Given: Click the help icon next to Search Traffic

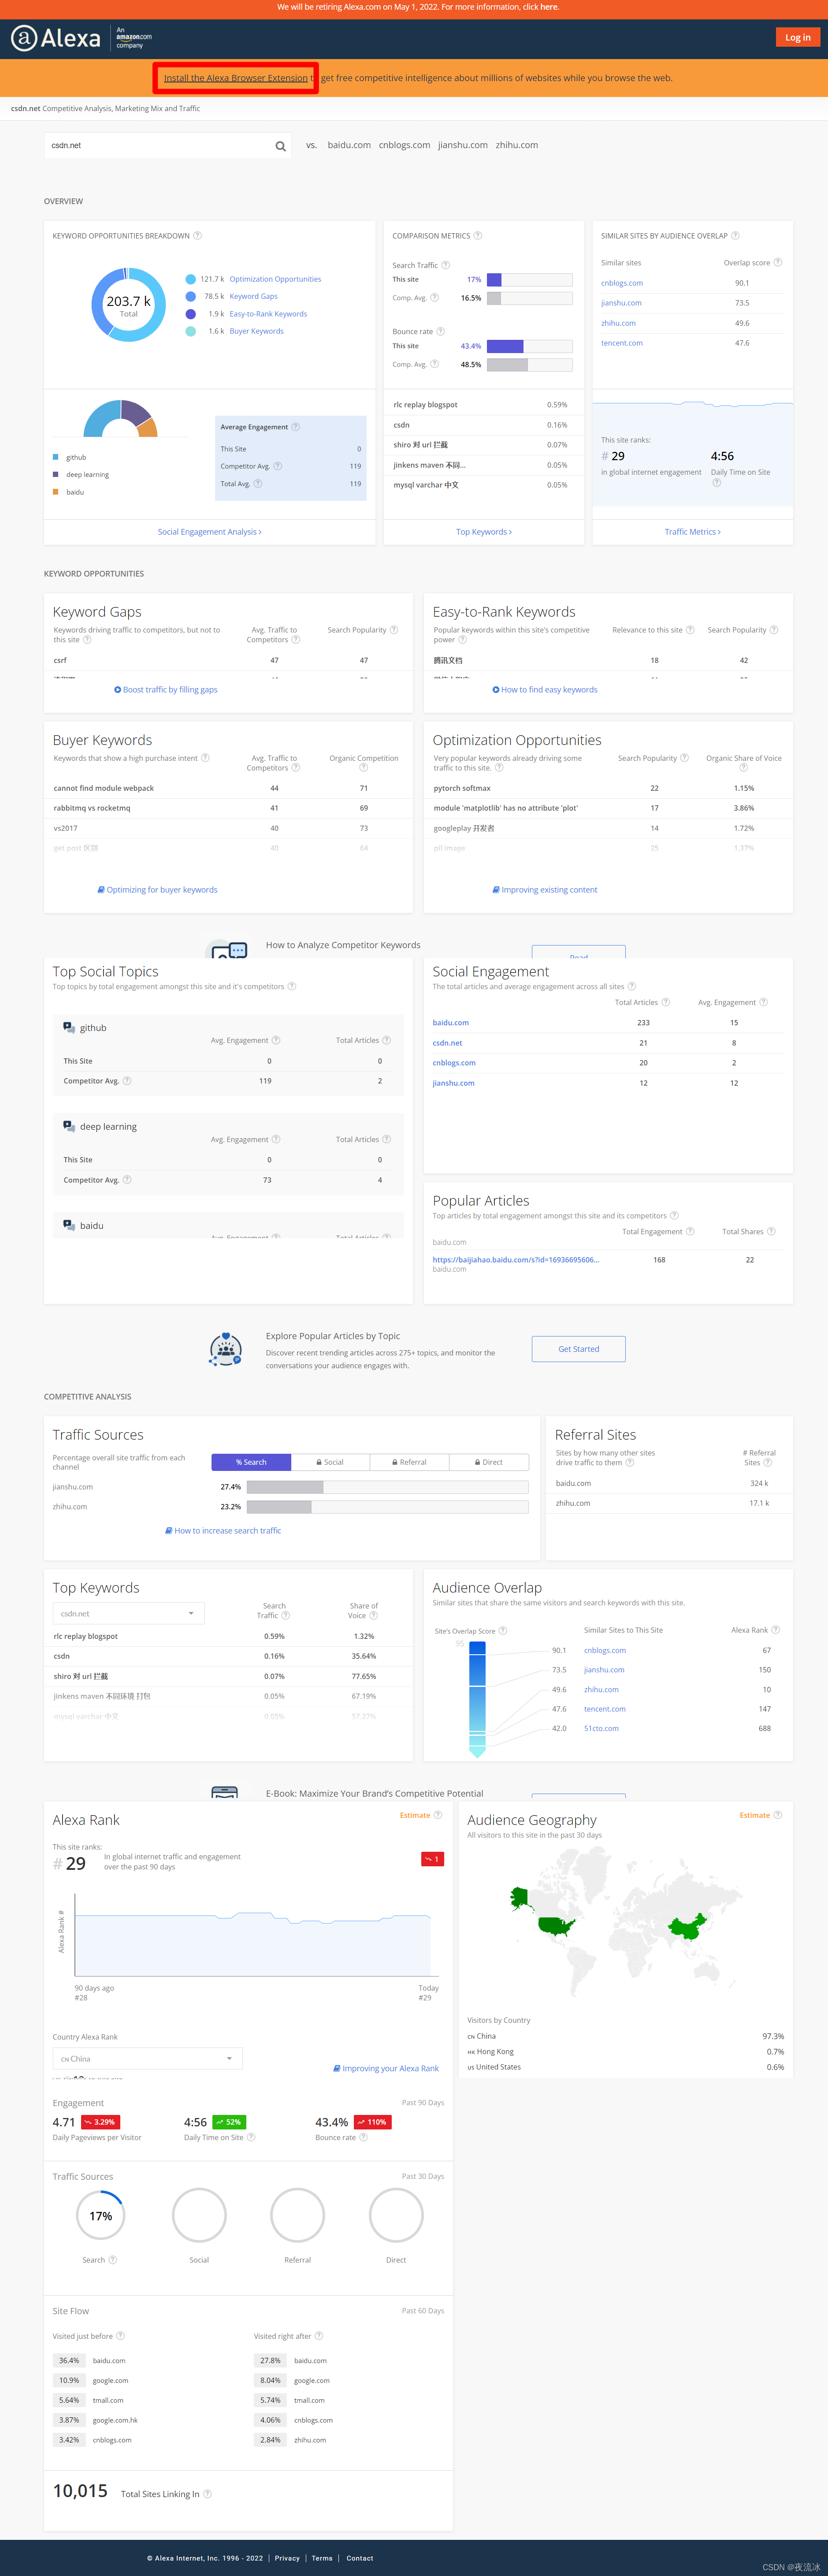Looking at the screenshot, I should pos(446,265).
